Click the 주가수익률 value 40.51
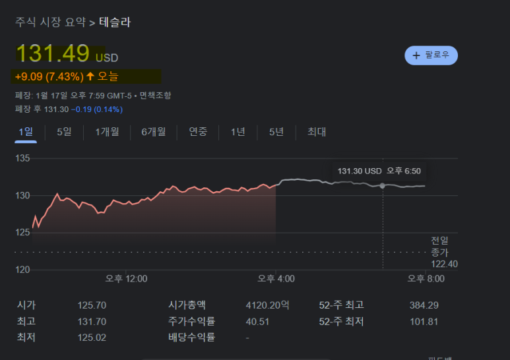This screenshot has height=360, width=510. coord(257,322)
